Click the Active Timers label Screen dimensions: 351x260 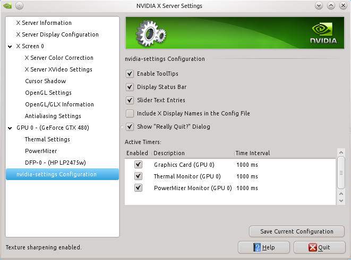(143, 142)
